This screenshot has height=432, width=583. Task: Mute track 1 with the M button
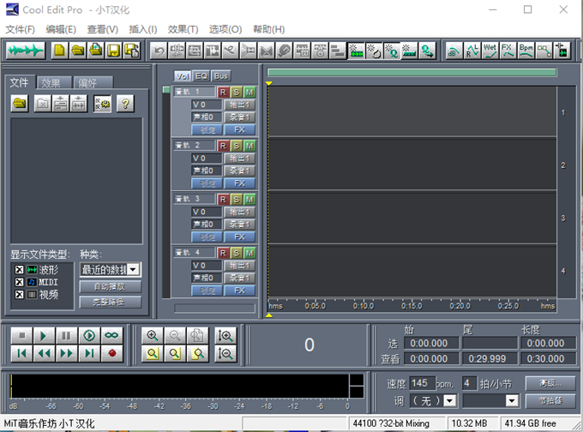[x=249, y=92]
